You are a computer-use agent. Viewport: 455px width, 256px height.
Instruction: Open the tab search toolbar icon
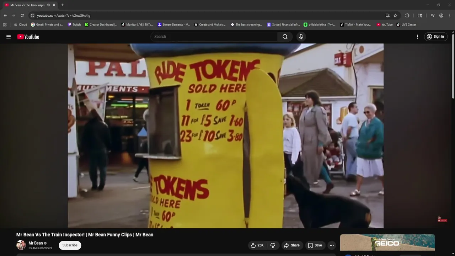pyautogui.click(x=420, y=16)
